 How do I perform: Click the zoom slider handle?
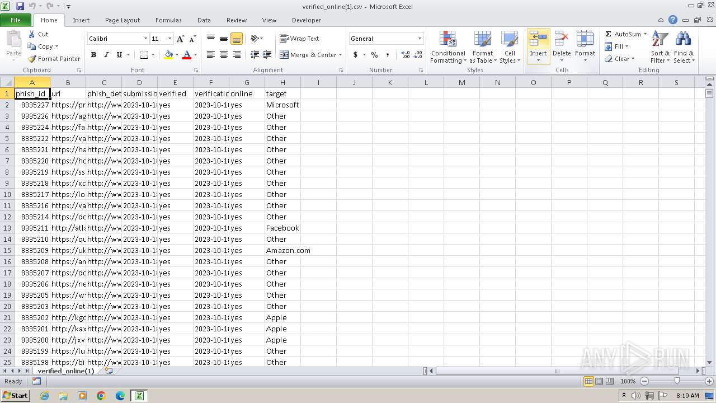[x=677, y=381]
